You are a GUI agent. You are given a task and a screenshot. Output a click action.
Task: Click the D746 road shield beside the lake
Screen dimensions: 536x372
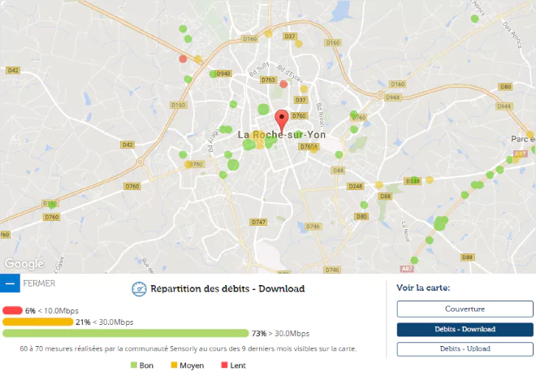[x=313, y=227]
